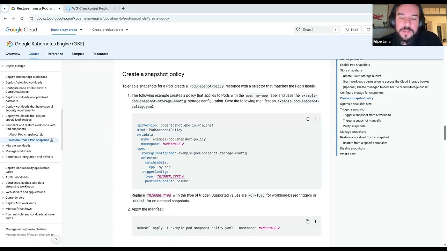The width and height of the screenshot is (447, 251).
Task: Open Run fault-tolerant workloads at lower costs
Action: [x=30, y=216]
